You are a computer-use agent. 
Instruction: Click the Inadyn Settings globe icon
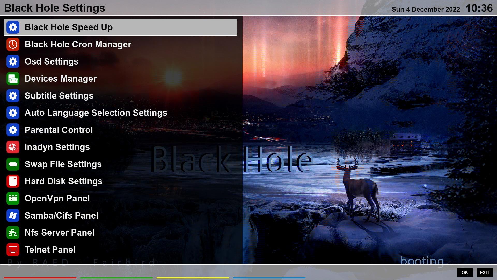coord(13,147)
